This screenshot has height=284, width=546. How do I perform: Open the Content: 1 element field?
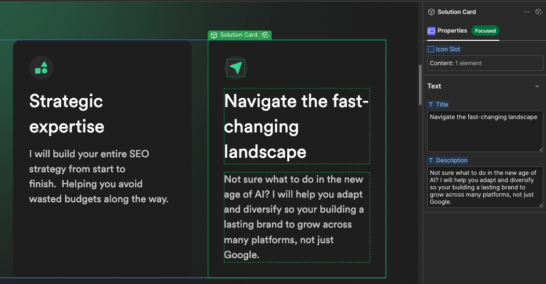pos(485,63)
